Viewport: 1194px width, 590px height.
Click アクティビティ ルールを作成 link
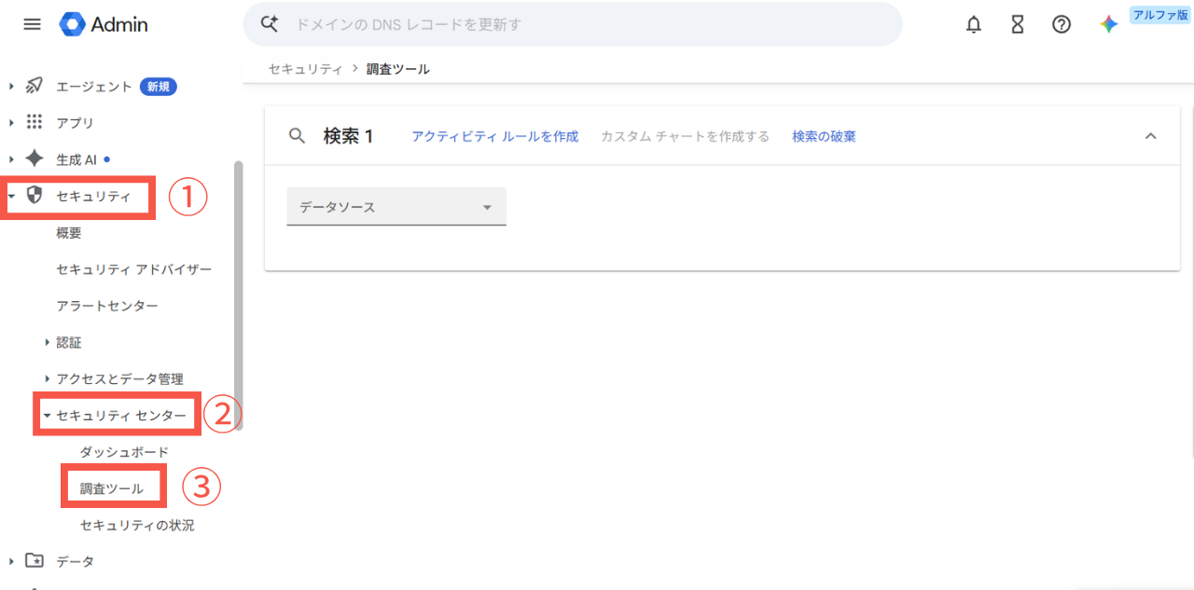click(x=495, y=136)
